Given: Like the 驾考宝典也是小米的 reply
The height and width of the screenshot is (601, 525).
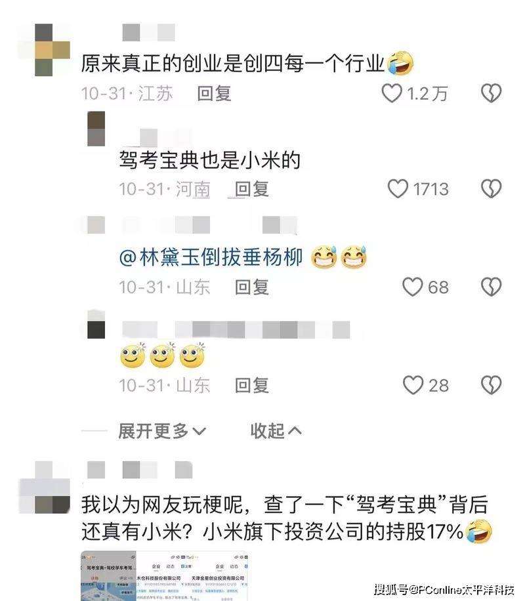Looking at the screenshot, I should point(398,188).
